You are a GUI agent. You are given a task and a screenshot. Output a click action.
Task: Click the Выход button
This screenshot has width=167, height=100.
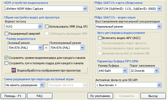click(153, 96)
